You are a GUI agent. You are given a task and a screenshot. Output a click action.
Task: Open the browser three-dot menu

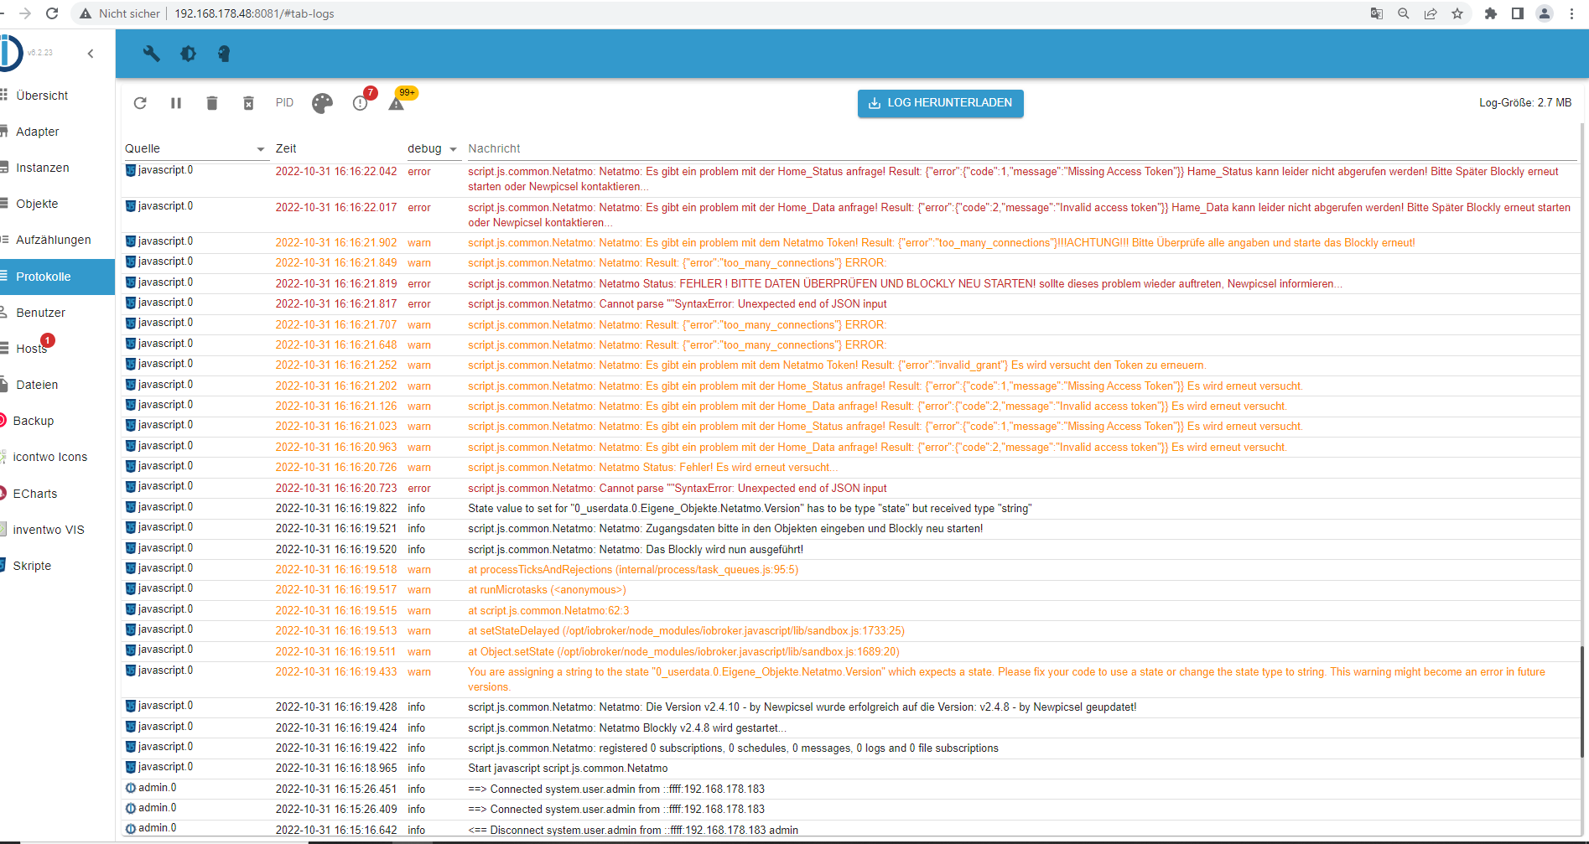[1571, 13]
